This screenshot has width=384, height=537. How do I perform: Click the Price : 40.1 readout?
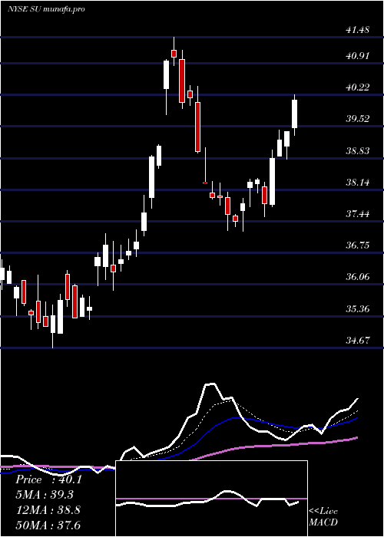(x=48, y=479)
